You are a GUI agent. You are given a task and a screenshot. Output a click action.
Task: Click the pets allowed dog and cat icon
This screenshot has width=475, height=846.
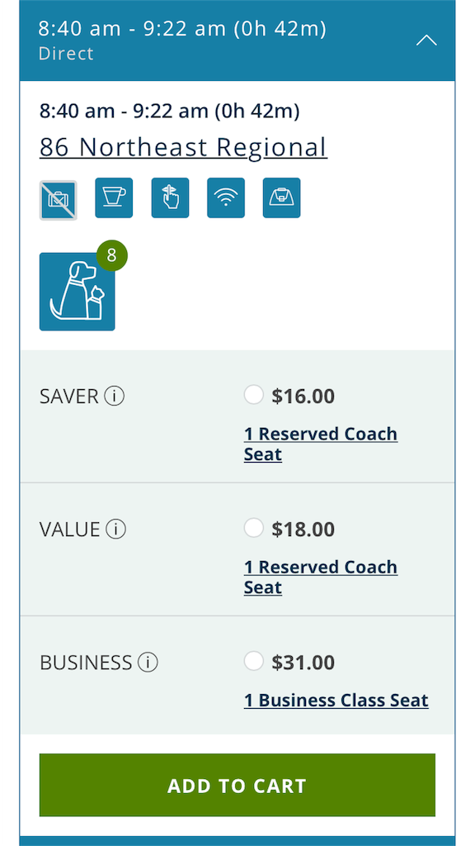coord(77,292)
